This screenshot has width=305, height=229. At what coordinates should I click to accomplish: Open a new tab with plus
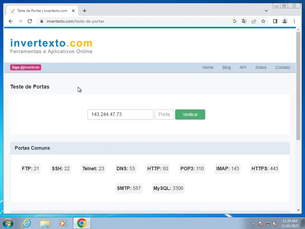pyautogui.click(x=84, y=11)
